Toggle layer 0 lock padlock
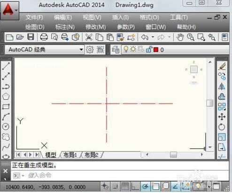232x193 pixels. [x=149, y=49]
